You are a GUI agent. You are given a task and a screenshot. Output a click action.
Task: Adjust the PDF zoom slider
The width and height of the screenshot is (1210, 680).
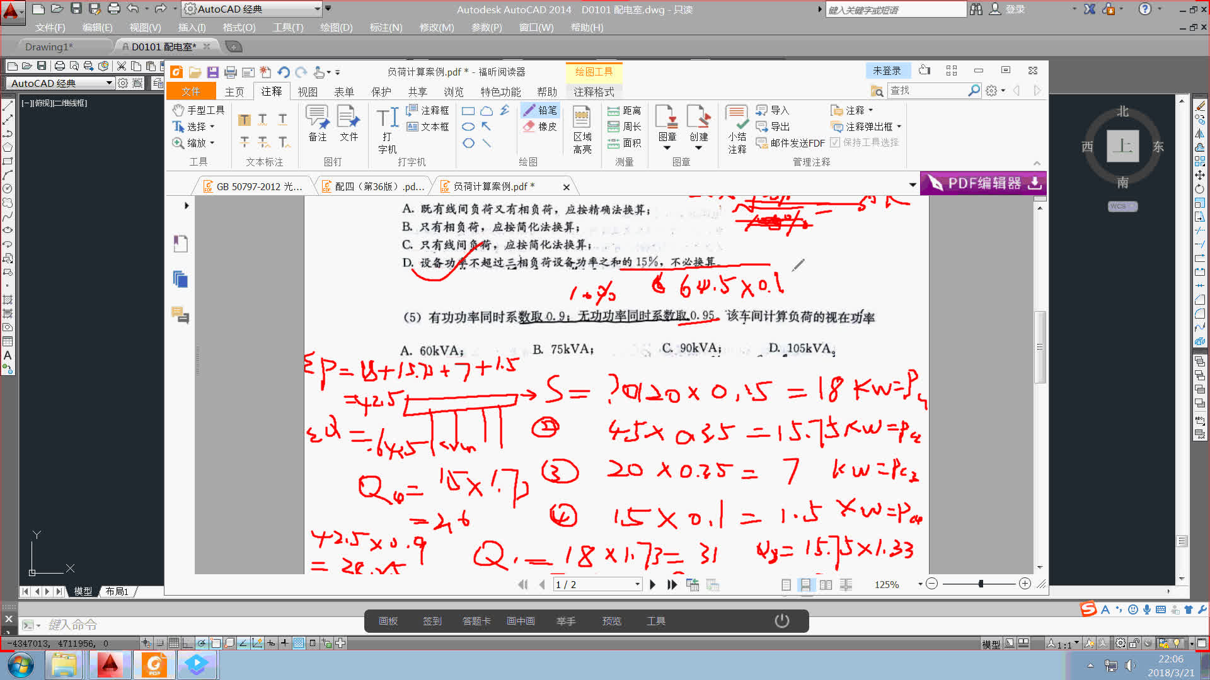tap(981, 584)
